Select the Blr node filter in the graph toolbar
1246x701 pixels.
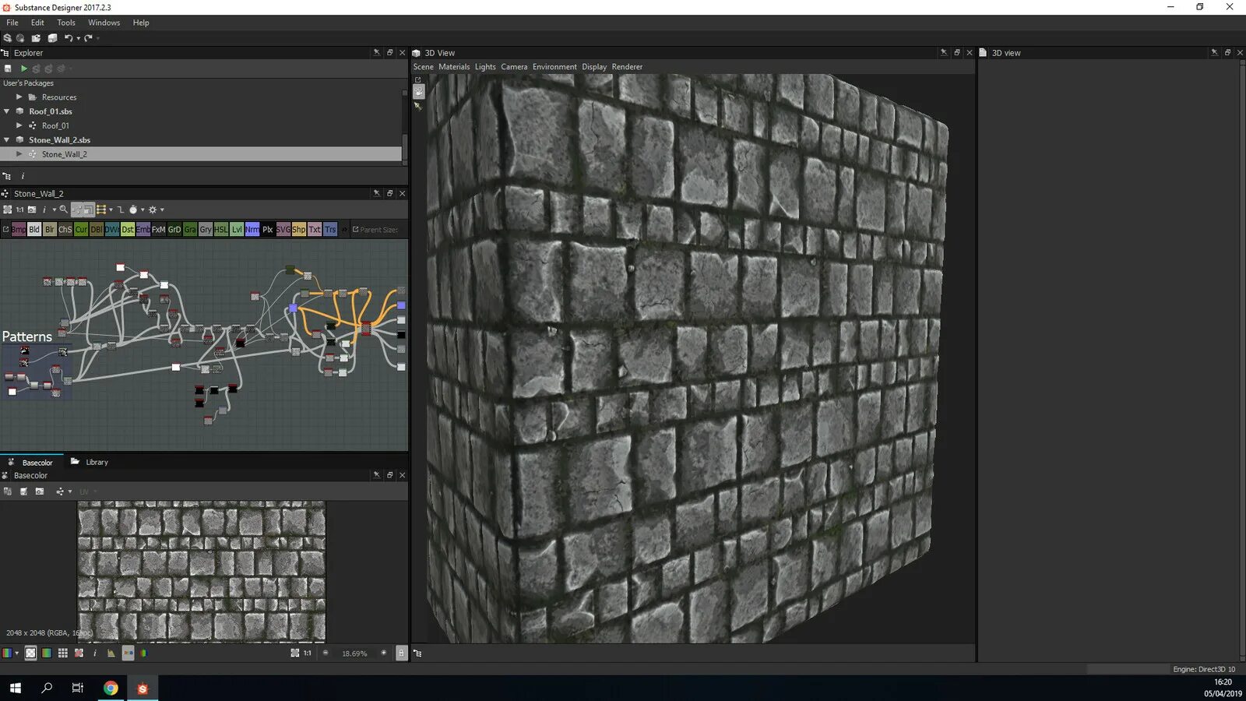[x=49, y=230]
